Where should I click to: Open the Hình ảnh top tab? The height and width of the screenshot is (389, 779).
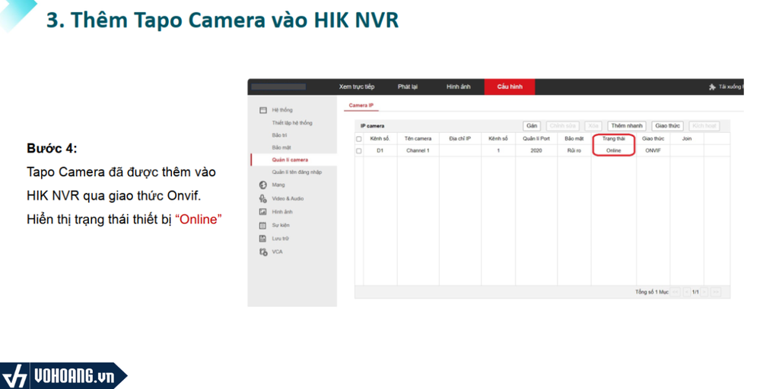[x=458, y=87]
